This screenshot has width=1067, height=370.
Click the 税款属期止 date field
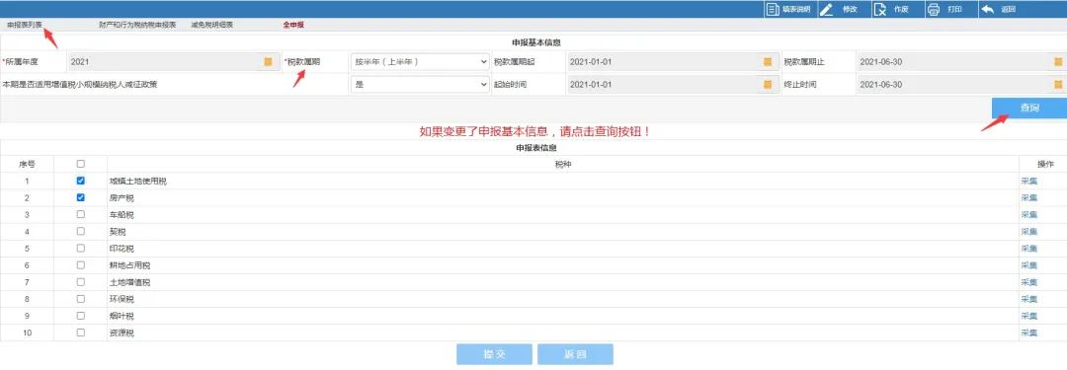click(x=961, y=62)
